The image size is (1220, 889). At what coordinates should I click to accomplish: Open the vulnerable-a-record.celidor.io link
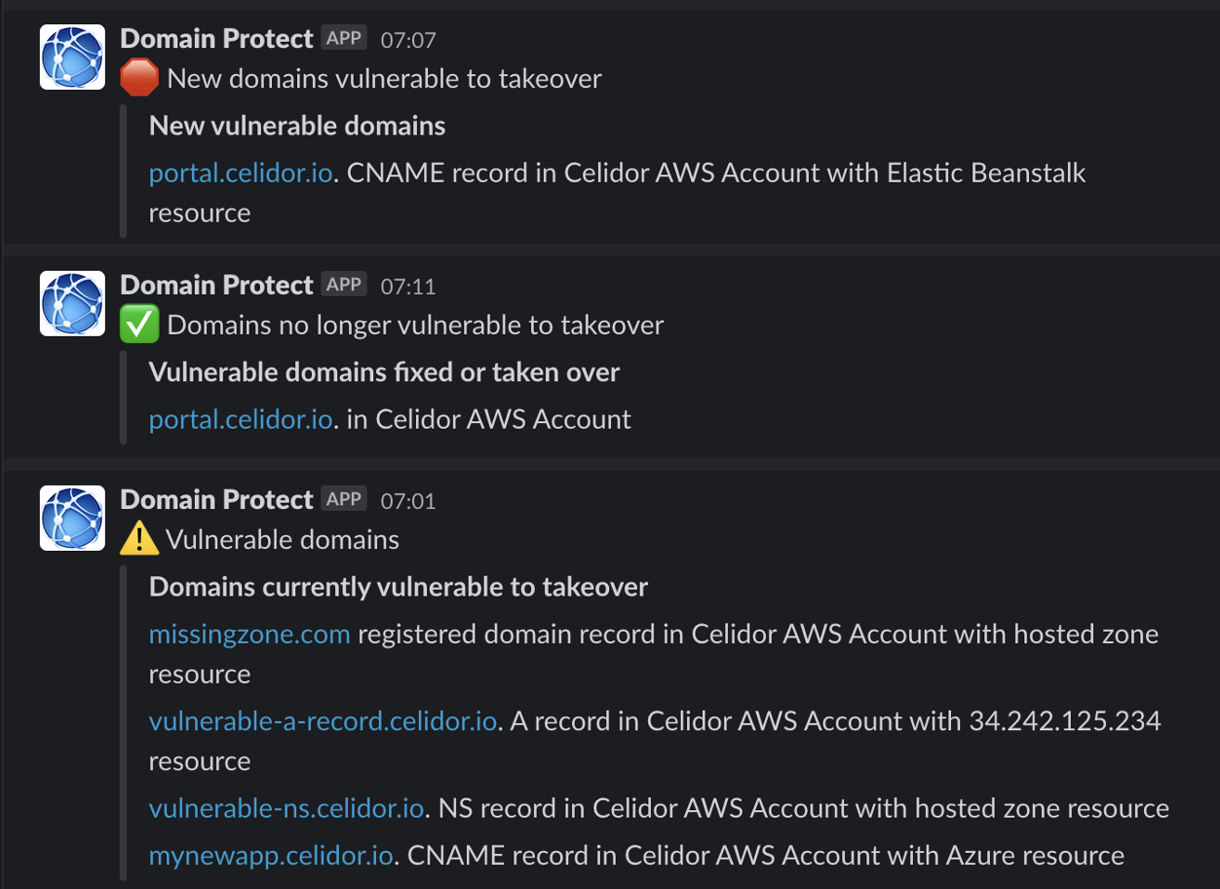322,720
